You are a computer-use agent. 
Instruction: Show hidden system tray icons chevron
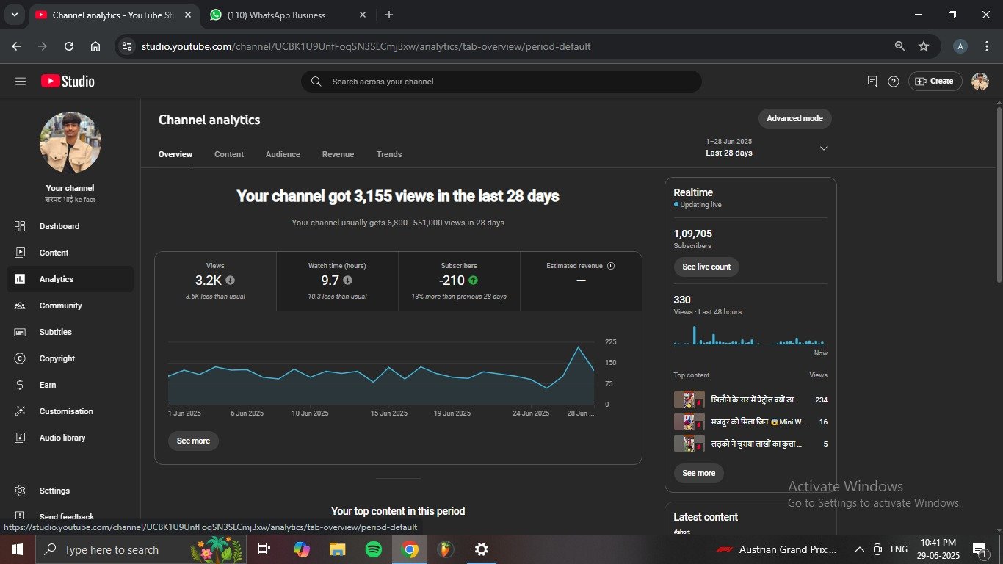pyautogui.click(x=860, y=549)
